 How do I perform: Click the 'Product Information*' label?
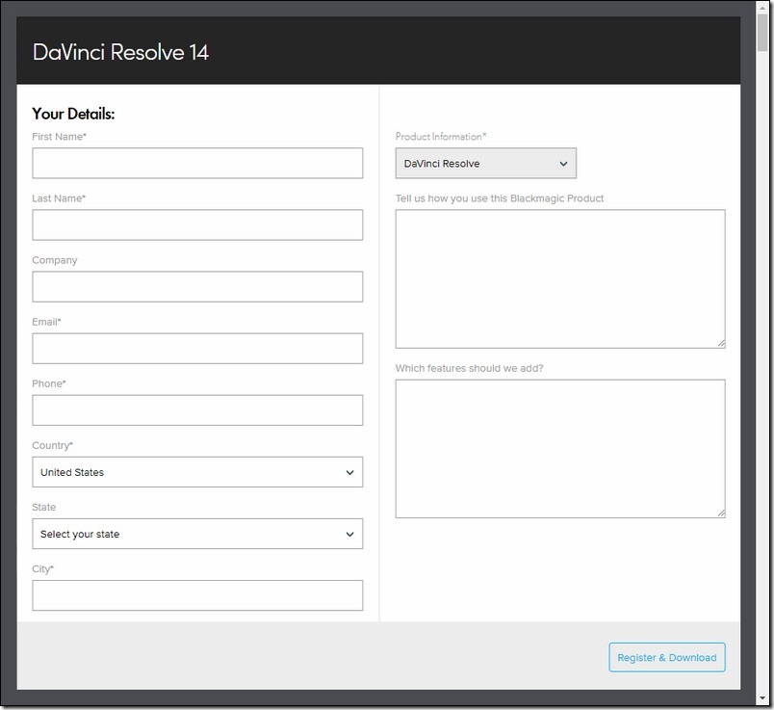(441, 137)
